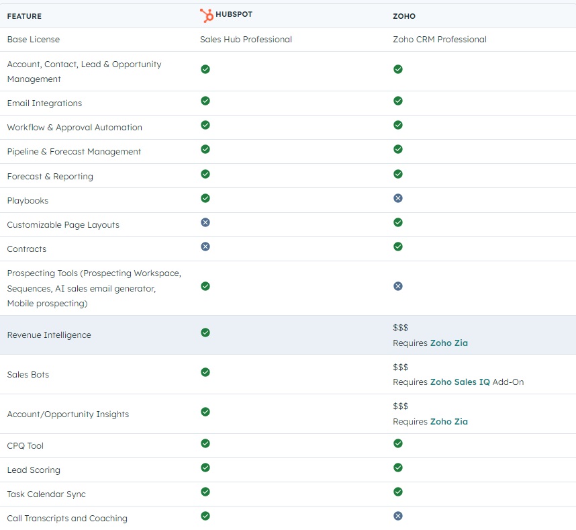Viewport: 576px width, 530px height.
Task: Click the 'Lead Scoring' label
Action: coord(34,470)
